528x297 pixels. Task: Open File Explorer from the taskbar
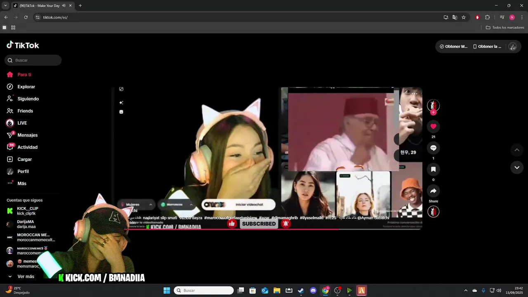click(x=277, y=290)
